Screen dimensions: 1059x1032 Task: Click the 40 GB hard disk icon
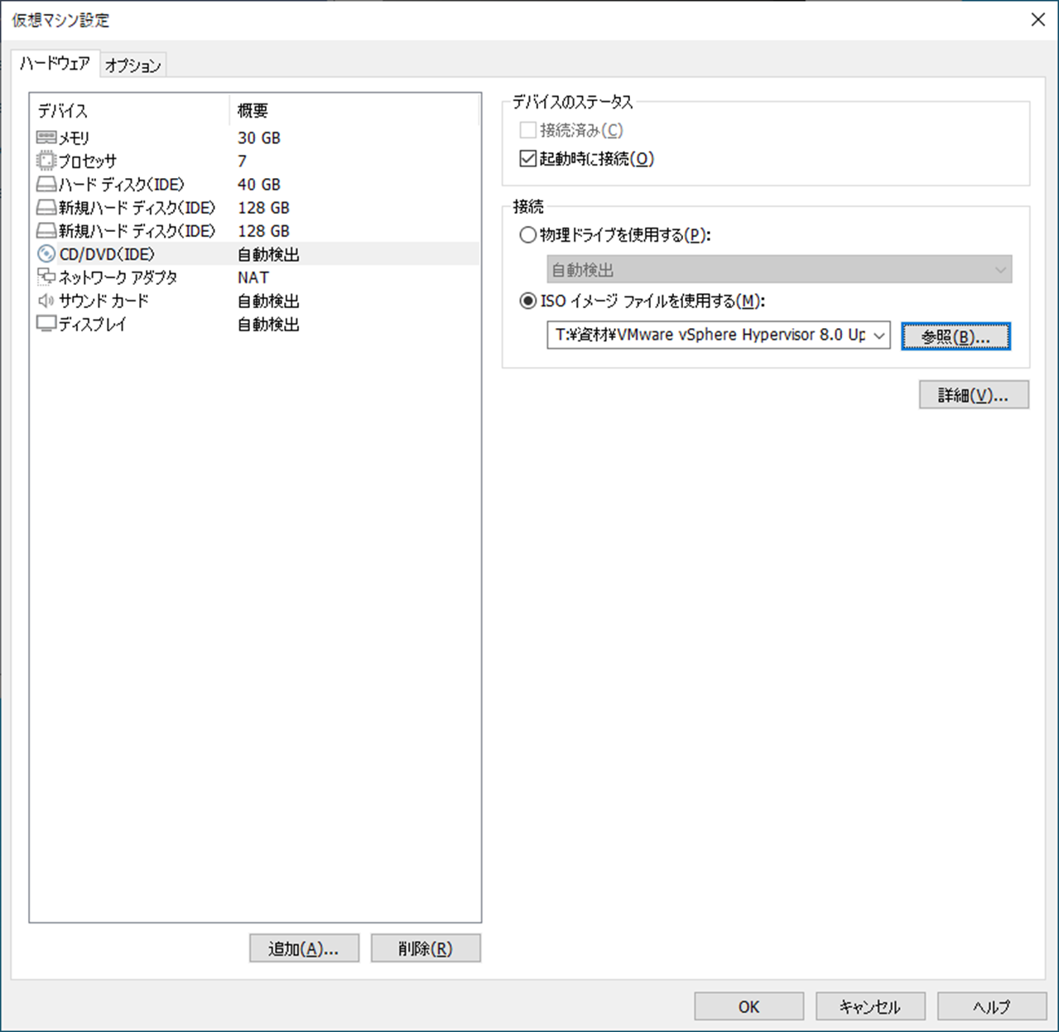(46, 184)
